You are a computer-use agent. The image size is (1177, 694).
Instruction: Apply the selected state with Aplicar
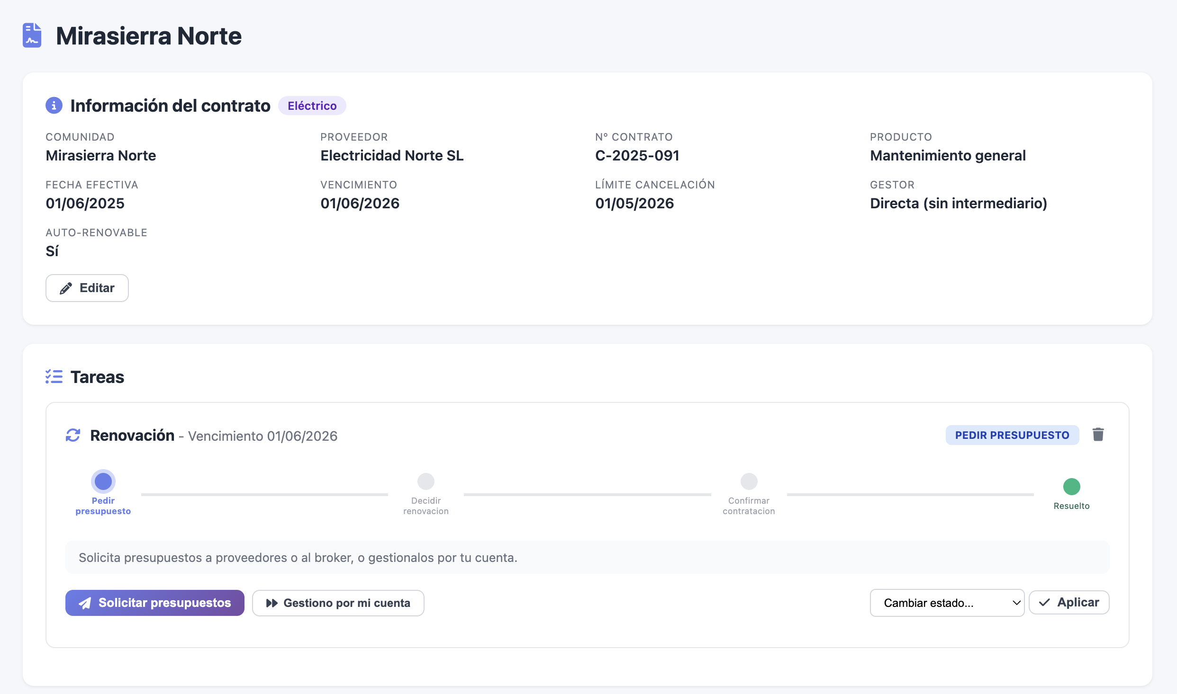pyautogui.click(x=1069, y=602)
